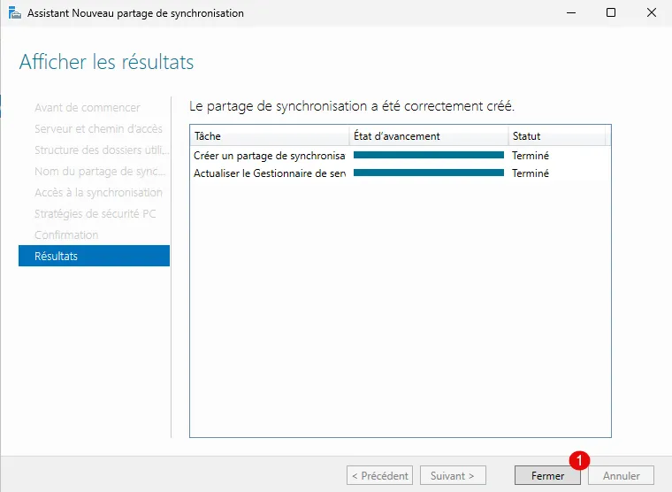672x492 pixels.
Task: Select the 'Confirmation' step in sidebar
Action: click(66, 235)
